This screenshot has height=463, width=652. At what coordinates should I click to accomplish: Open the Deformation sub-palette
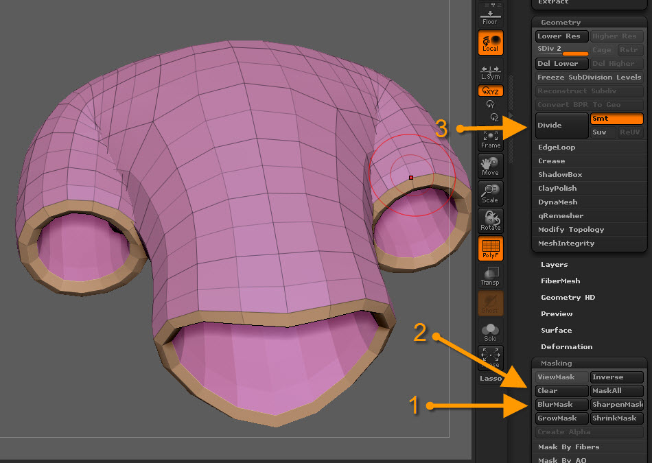pyautogui.click(x=566, y=347)
